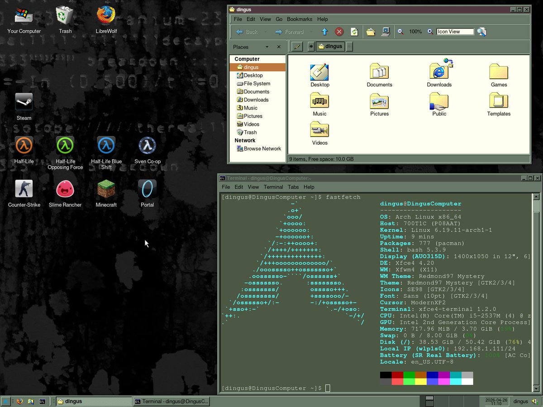Toggle the location edit pencil button
The height and width of the screenshot is (407, 543).
tap(297, 46)
